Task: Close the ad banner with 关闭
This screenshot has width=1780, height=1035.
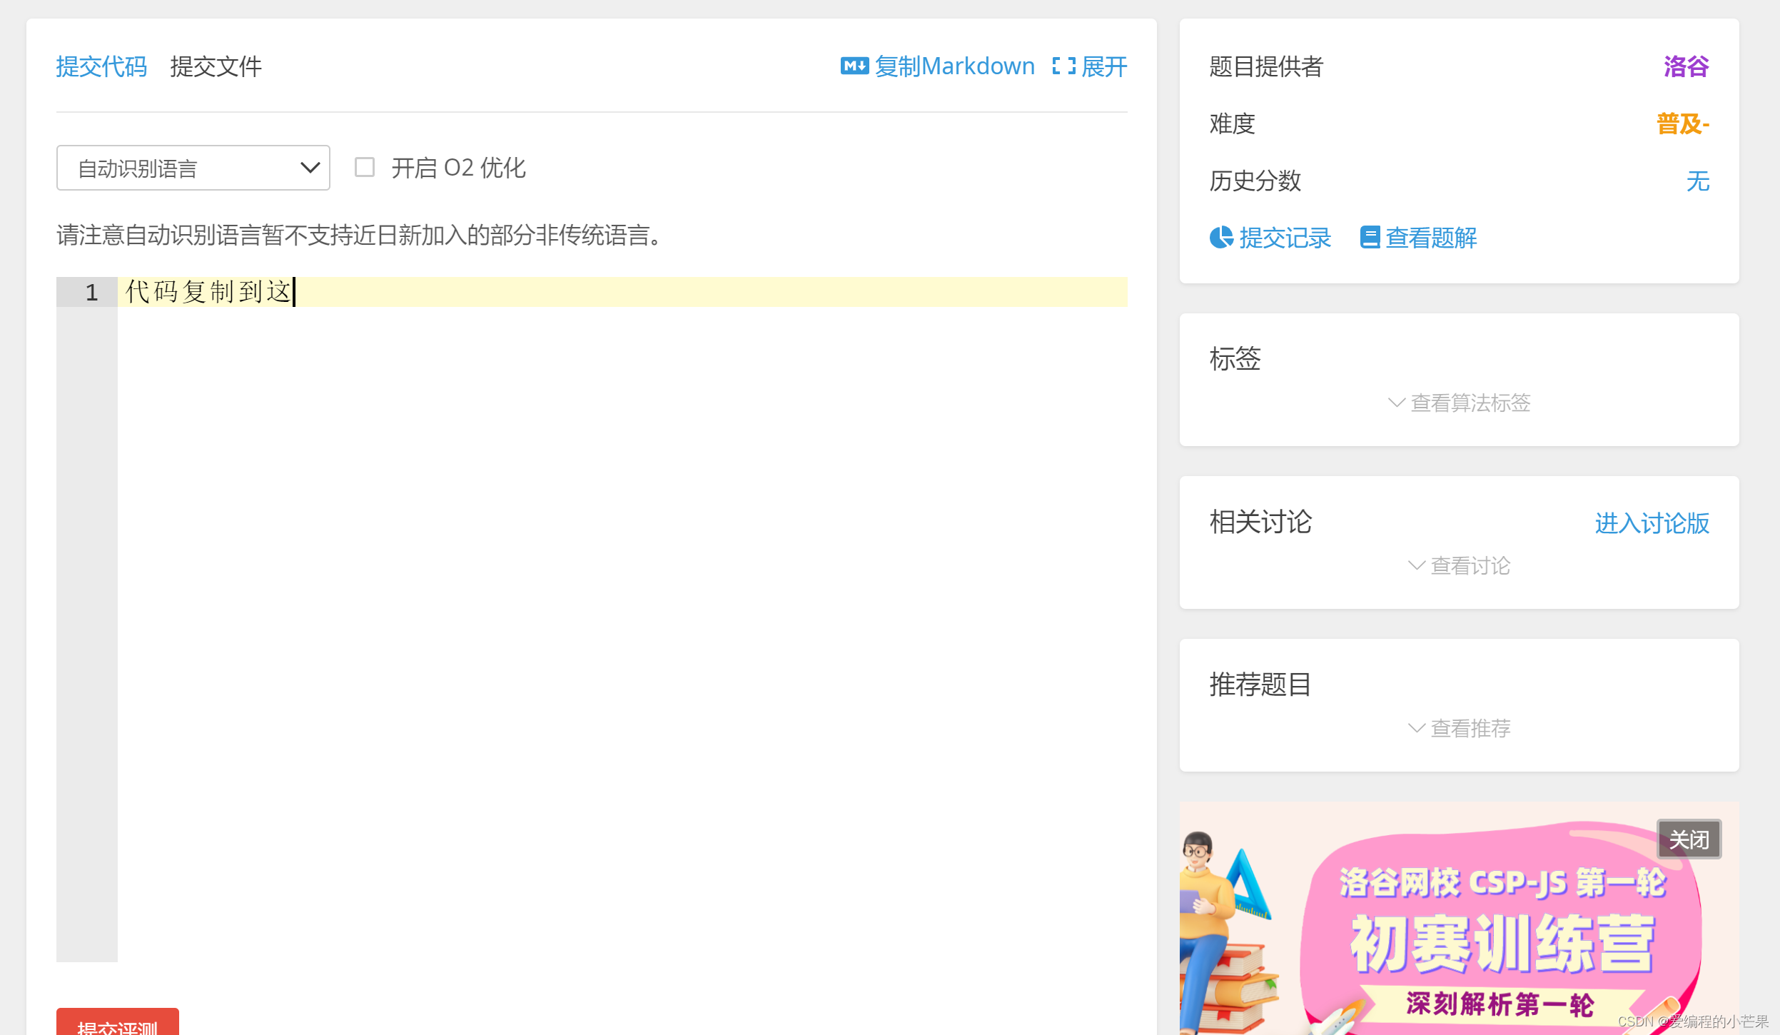Action: point(1689,839)
